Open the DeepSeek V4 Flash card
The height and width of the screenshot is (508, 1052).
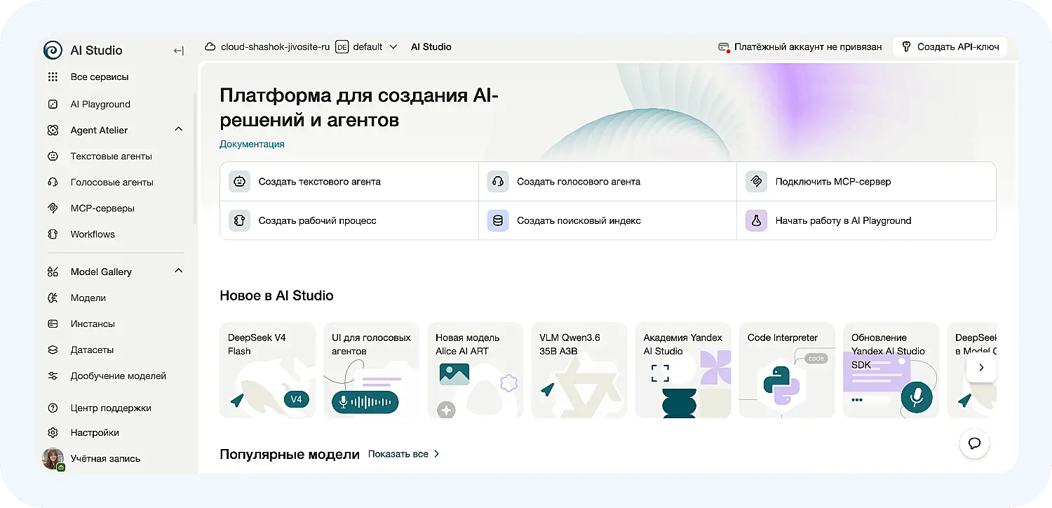(267, 370)
